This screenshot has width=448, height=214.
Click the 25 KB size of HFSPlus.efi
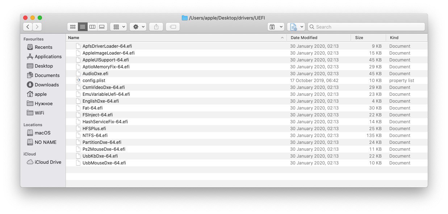coord(376,129)
